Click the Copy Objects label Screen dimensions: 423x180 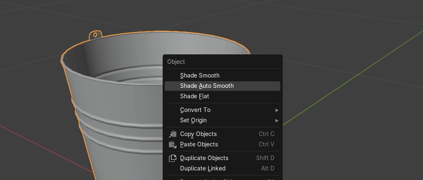(198, 134)
